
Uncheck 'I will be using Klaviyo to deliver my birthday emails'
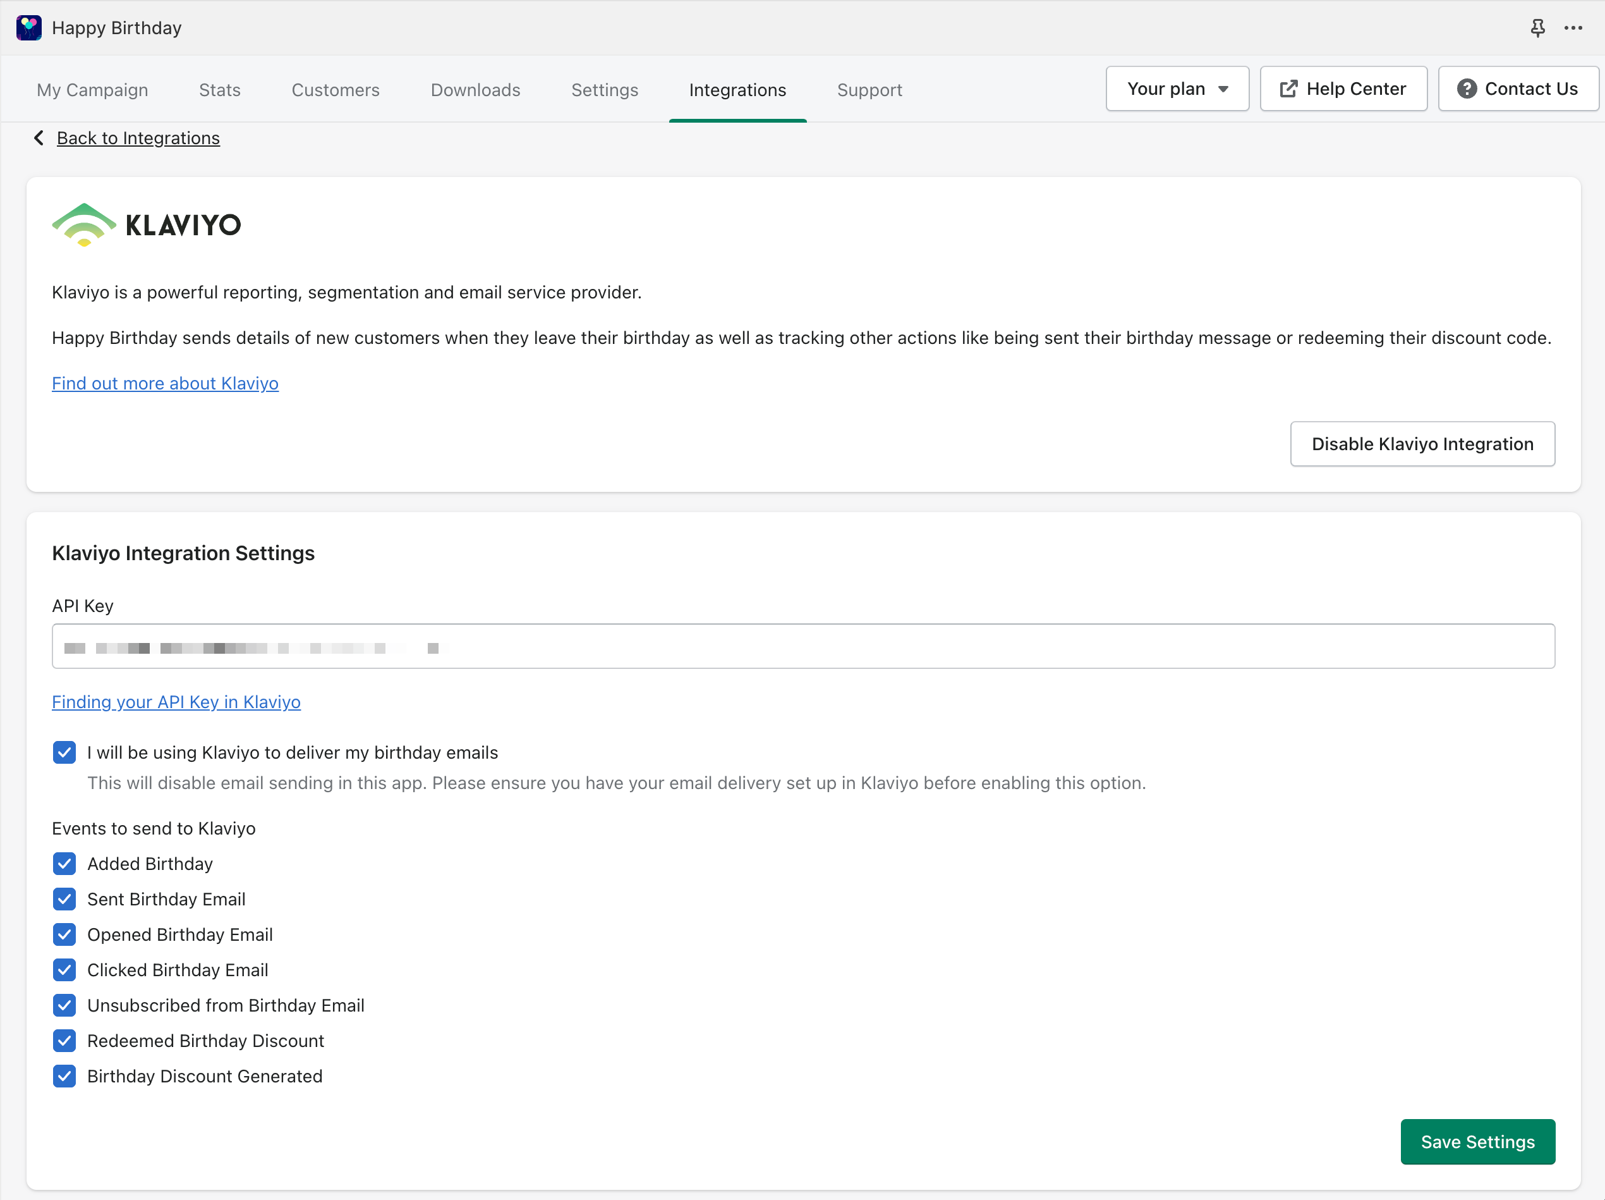pyautogui.click(x=64, y=753)
